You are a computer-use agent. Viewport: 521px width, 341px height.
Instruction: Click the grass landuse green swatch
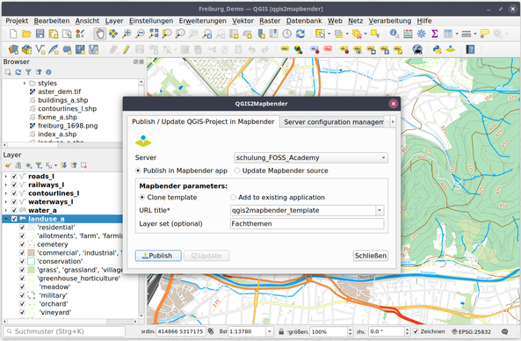[x=32, y=270]
